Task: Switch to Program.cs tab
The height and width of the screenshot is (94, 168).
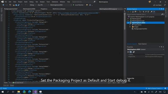Action: click(44, 9)
